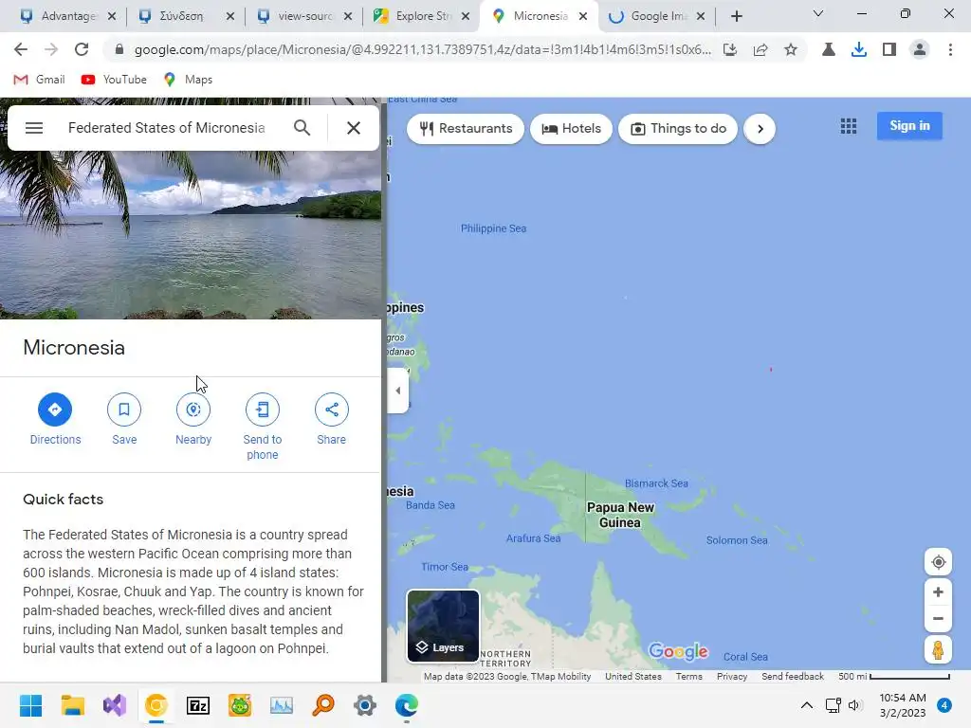Close the Micronesia browser tab
Viewport: 971px width, 728px height.
pyautogui.click(x=583, y=17)
